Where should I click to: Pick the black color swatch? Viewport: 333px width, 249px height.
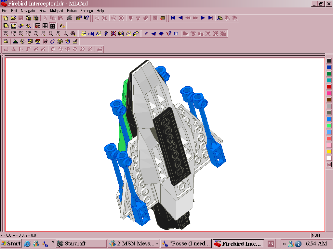click(329, 61)
